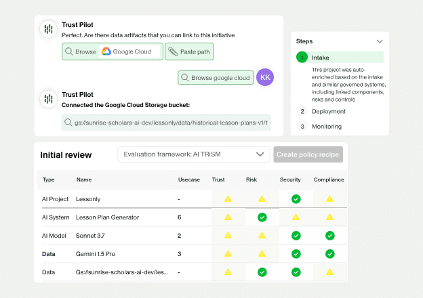Click Gemini 1.5 Pro Security green check
The width and height of the screenshot is (423, 298).
coord(296,254)
